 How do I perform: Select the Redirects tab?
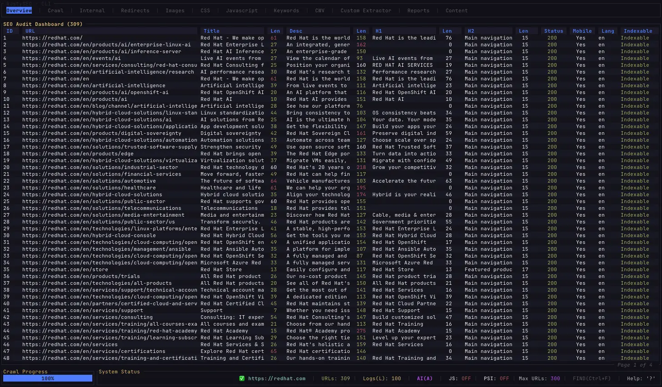[x=135, y=10]
